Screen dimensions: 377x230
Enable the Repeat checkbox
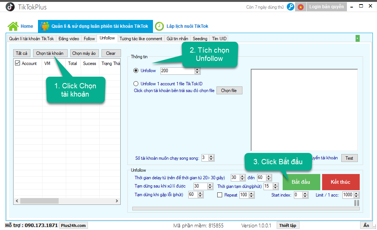[x=220, y=195]
